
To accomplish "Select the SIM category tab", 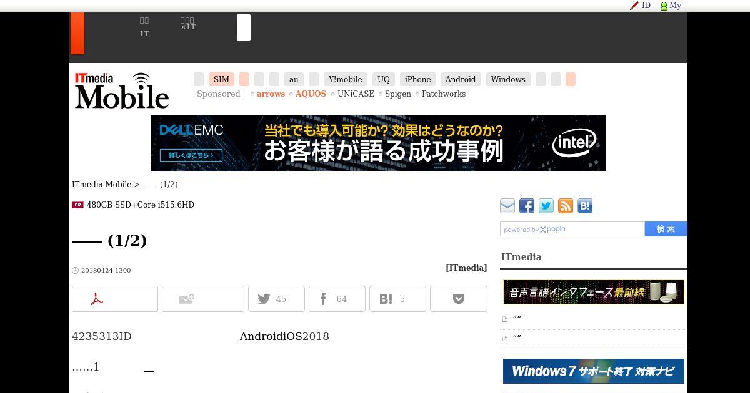I will 221,79.
